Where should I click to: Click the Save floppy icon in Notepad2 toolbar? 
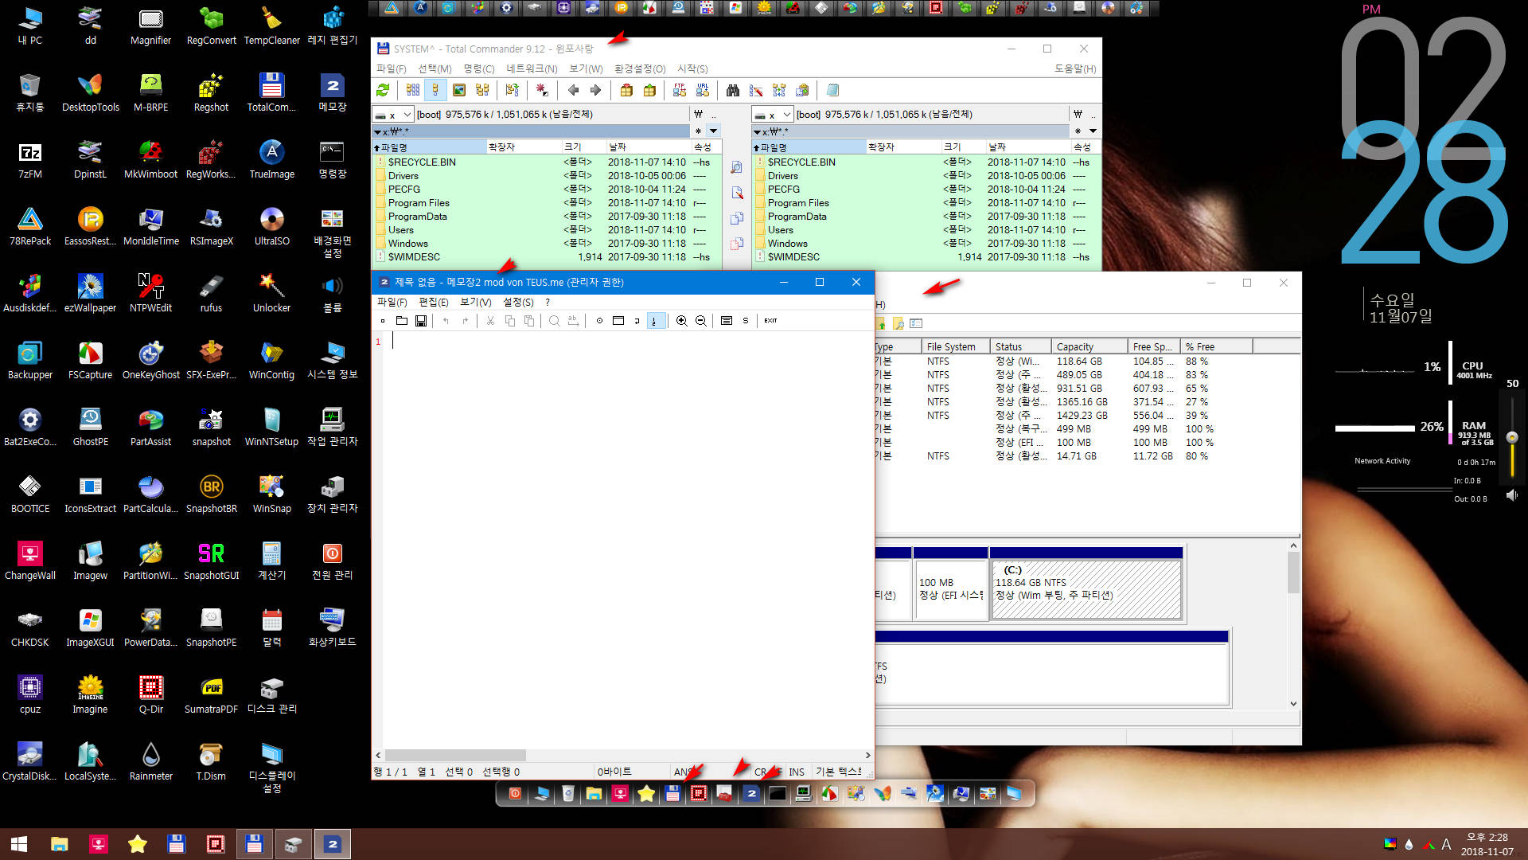(x=421, y=321)
